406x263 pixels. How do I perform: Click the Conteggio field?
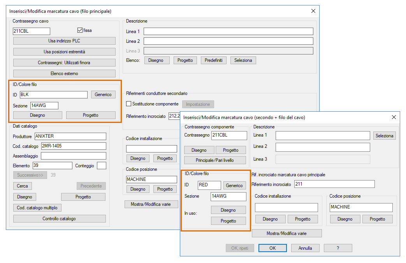click(102, 166)
